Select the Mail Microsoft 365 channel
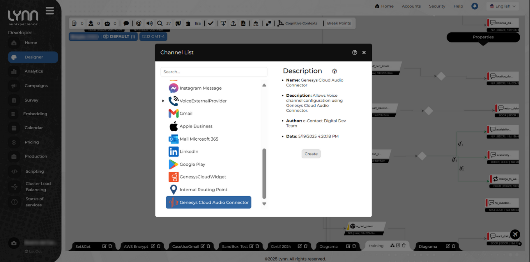530x262 pixels. click(199, 139)
